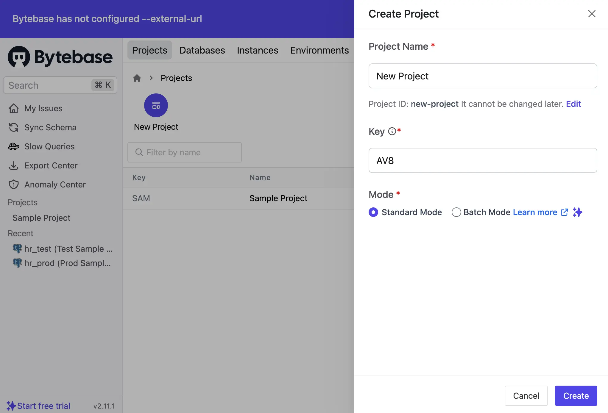Screen dimensions: 608x413
Task: Click the Anomaly Center shield icon
Action: (x=14, y=184)
